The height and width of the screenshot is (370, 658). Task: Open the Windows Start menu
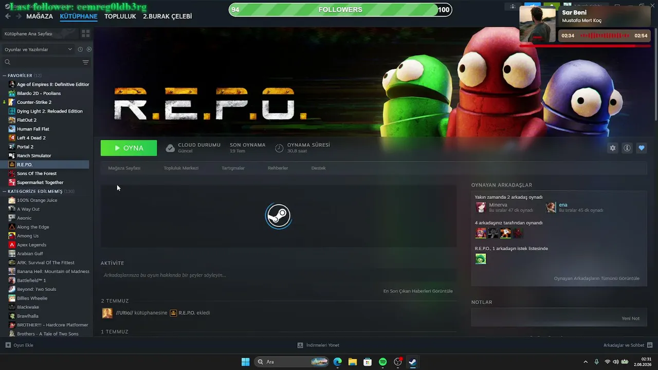tap(245, 362)
